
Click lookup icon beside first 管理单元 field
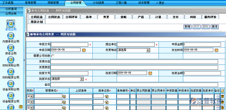[x=64, y=96]
